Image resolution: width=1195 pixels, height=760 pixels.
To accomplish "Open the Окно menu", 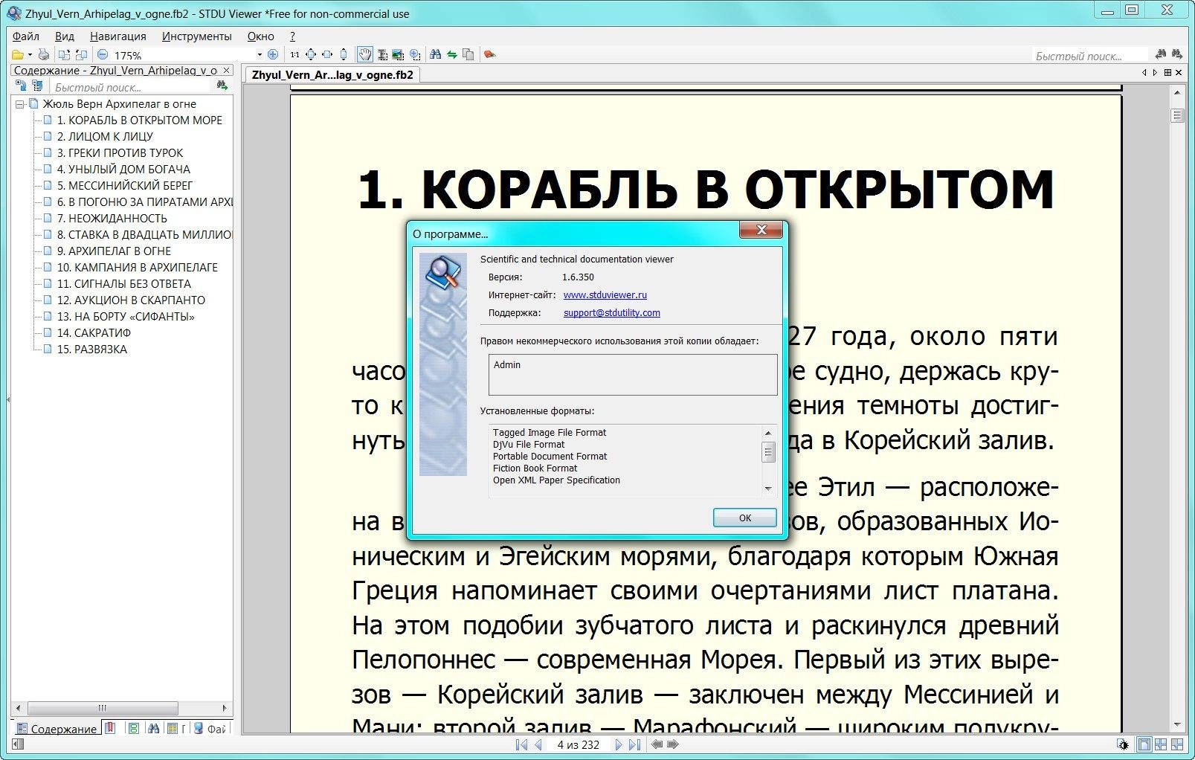I will click(261, 36).
